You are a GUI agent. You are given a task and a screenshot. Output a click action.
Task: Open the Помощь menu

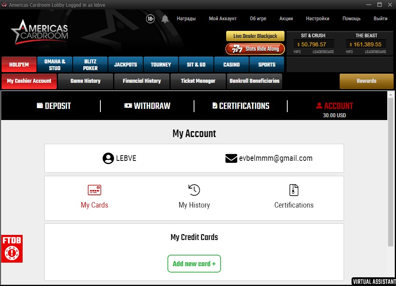coord(352,18)
